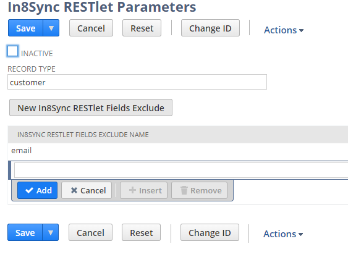Open the bottom Save dropdown arrow
This screenshot has width=348, height=257.
[x=51, y=232]
